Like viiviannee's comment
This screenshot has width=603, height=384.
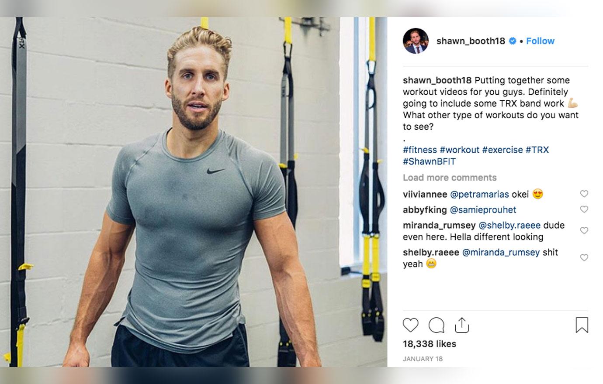[584, 194]
